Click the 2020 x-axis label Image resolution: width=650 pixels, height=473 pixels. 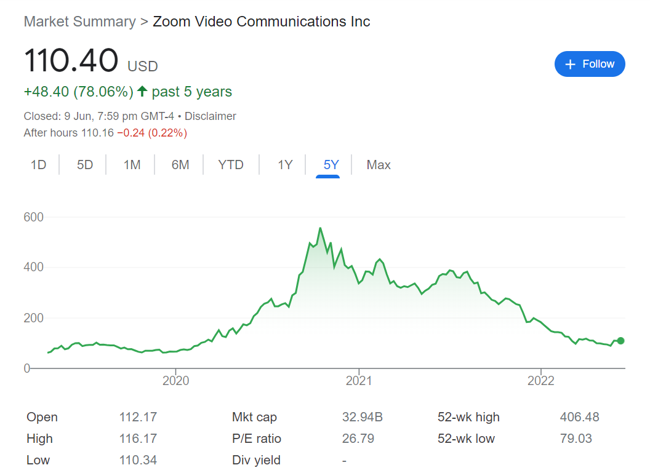175,381
